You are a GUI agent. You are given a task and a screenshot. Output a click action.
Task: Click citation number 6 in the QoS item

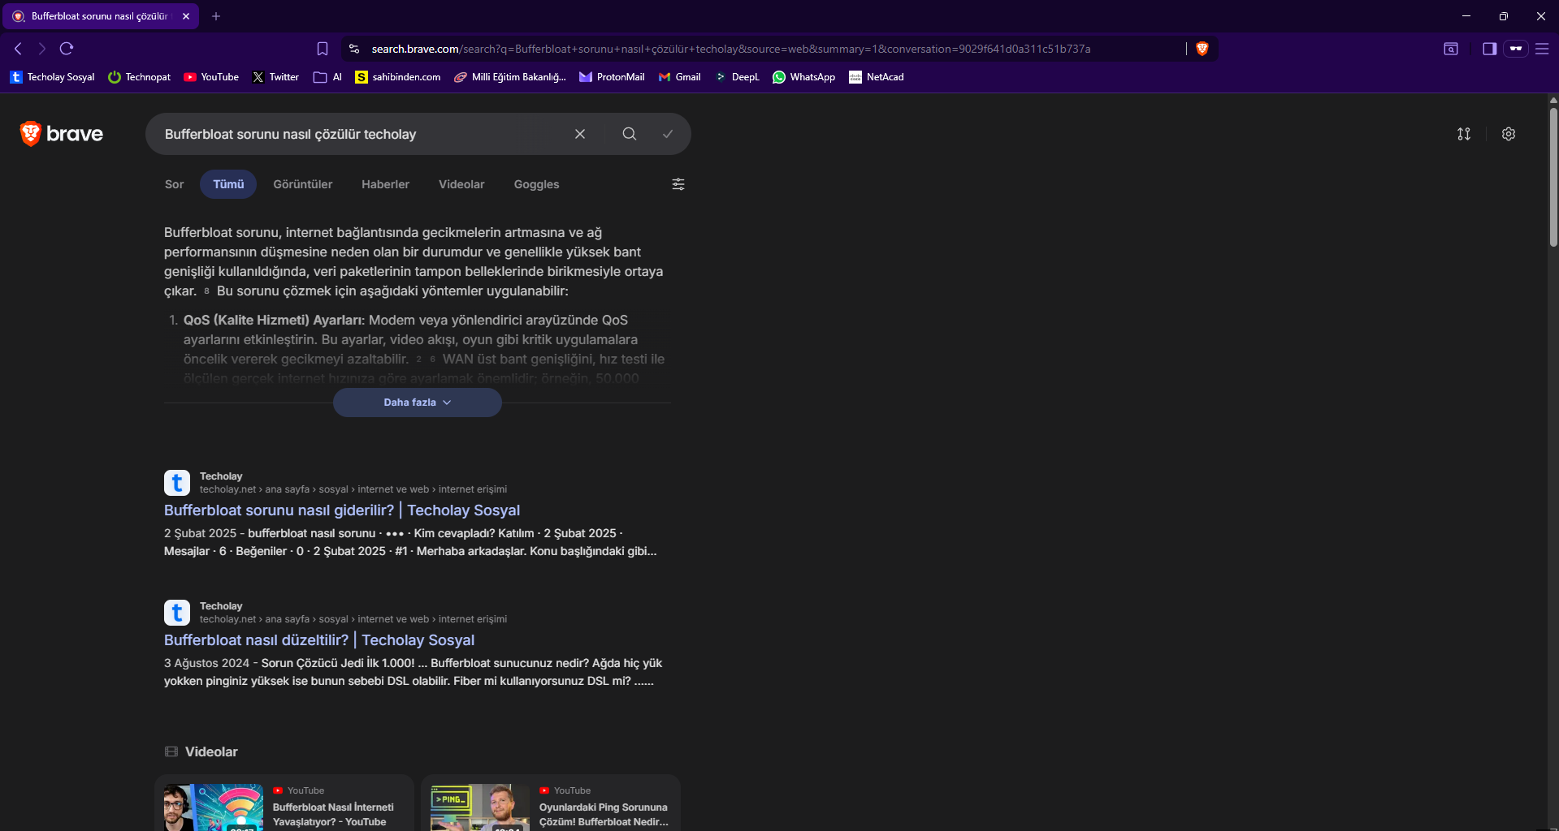[x=433, y=360]
